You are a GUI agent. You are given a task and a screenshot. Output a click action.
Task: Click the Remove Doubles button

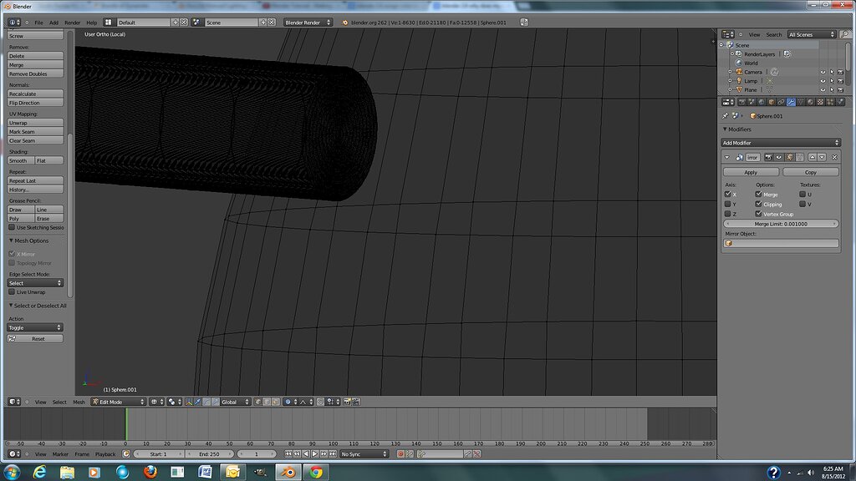coord(35,73)
